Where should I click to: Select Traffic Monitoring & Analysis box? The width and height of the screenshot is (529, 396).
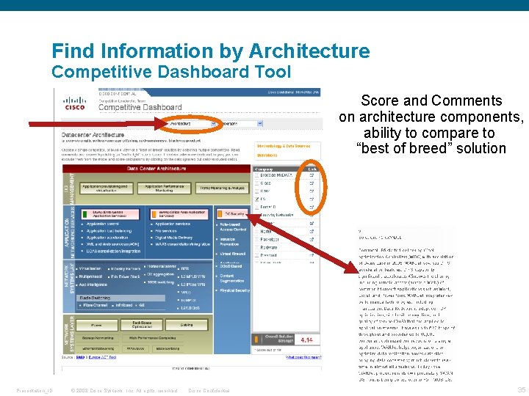223,188
